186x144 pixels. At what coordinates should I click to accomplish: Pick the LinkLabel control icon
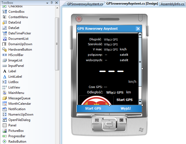pos(5,77)
